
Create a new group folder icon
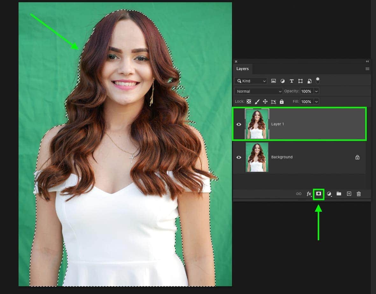339,194
